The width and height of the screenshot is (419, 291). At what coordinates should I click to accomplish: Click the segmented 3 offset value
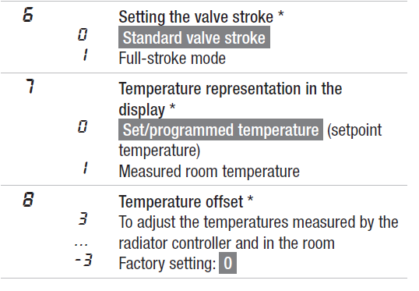click(83, 218)
